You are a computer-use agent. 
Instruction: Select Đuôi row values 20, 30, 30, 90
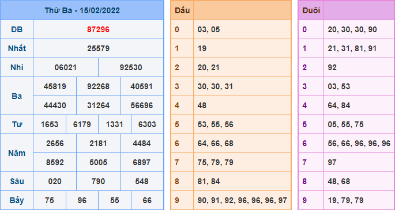[352, 30]
